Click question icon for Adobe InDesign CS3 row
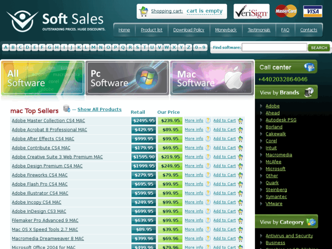332x249 pixels. [208, 211]
